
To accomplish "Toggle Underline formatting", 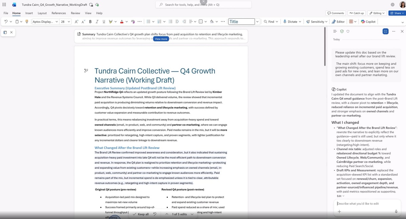I will coord(104,22).
